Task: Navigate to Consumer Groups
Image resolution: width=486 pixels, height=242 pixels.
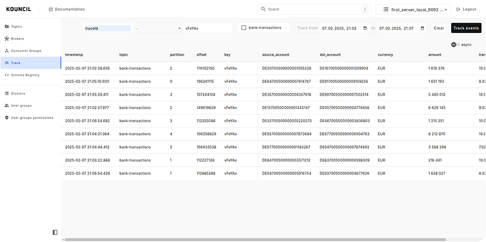Action: [x=30, y=51]
